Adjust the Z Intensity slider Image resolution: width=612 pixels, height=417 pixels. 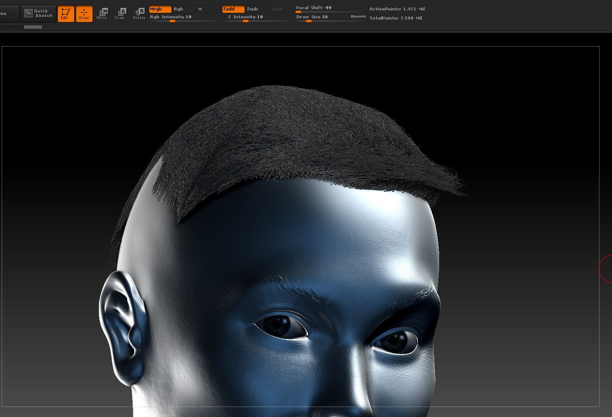pos(257,18)
